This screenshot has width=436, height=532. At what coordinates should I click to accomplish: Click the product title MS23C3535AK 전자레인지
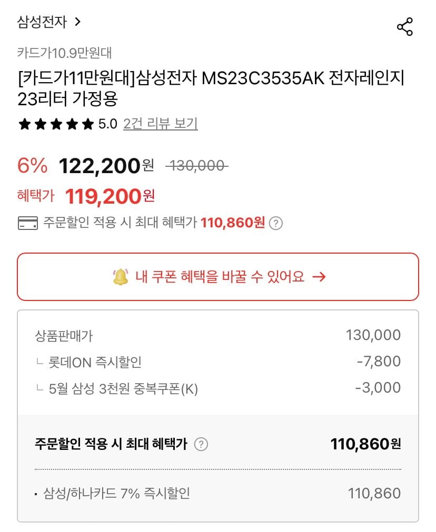(211, 88)
